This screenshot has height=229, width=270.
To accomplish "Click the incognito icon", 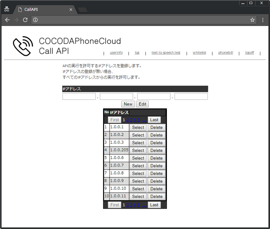I will pos(7,9).
